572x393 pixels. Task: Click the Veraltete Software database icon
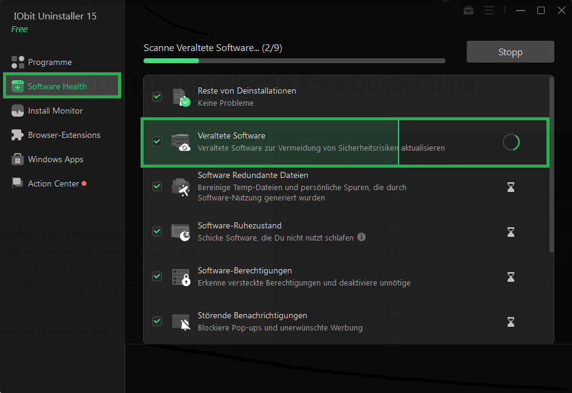tap(181, 142)
